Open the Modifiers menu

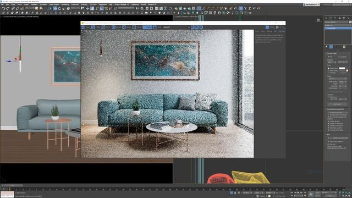coord(34,4)
